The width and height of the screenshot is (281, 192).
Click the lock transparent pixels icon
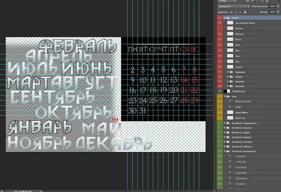click(232, 12)
